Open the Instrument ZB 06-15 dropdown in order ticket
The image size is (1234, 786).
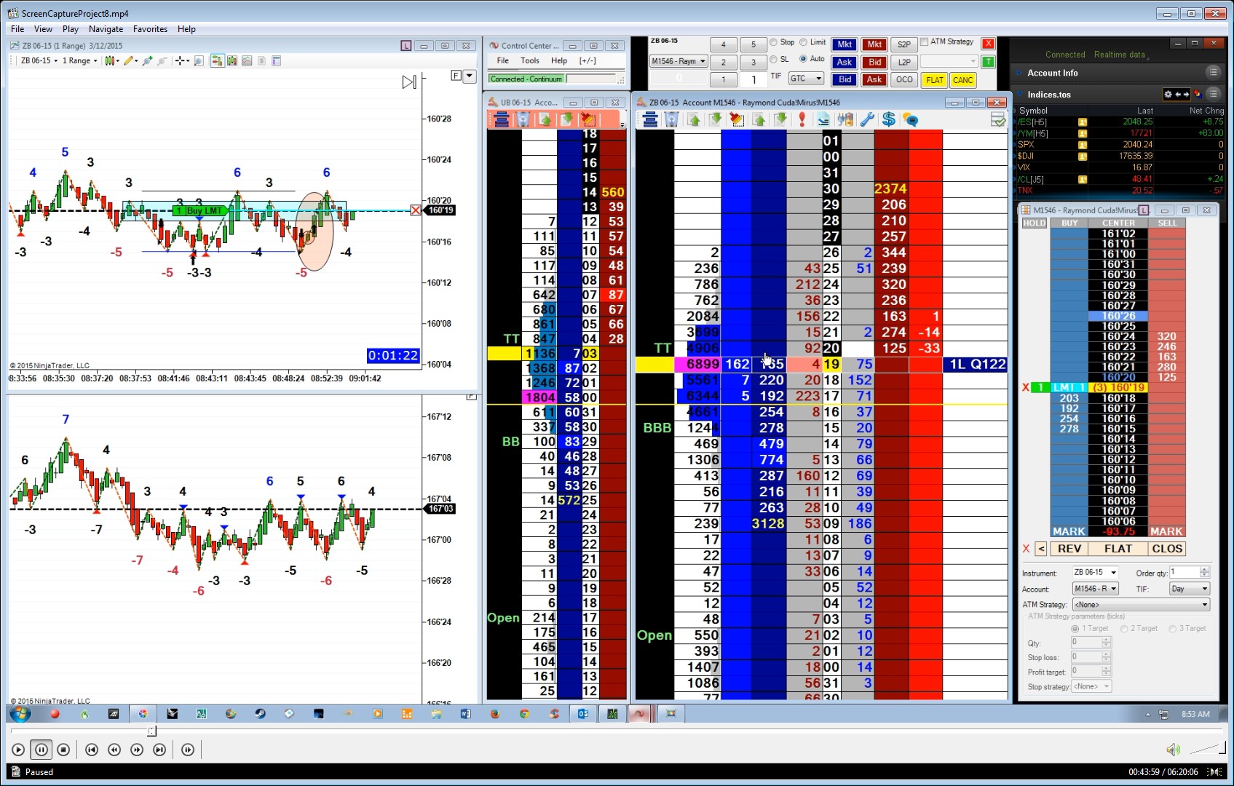(x=1095, y=572)
